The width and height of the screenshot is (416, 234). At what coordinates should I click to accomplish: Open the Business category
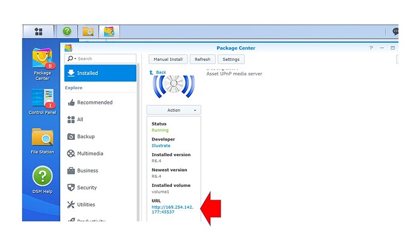pos(100,170)
